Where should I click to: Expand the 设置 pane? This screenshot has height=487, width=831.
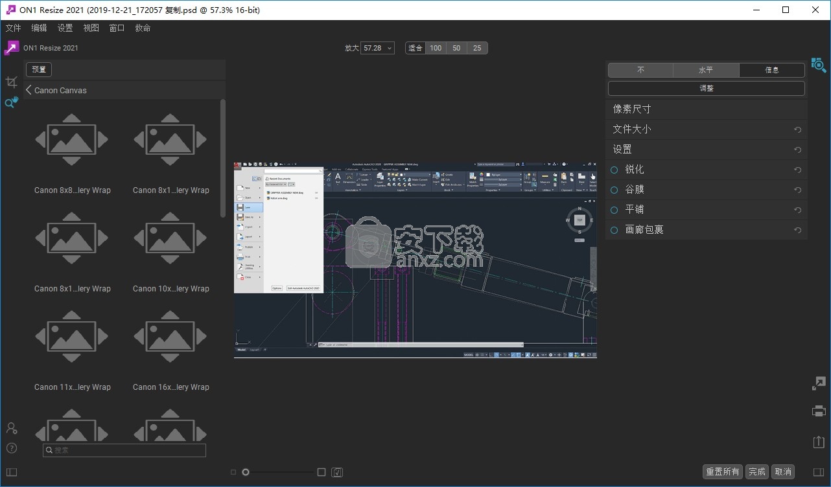(x=707, y=150)
